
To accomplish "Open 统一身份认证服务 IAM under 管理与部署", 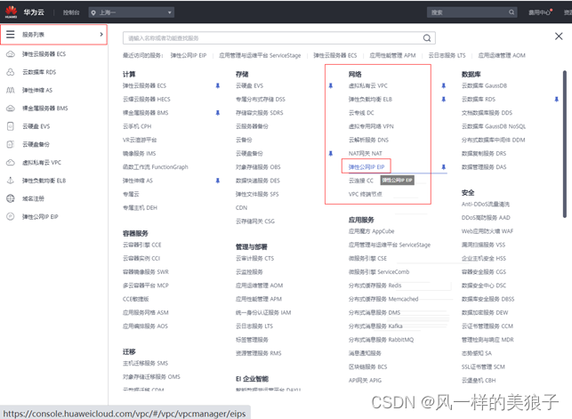I will pos(263,312).
